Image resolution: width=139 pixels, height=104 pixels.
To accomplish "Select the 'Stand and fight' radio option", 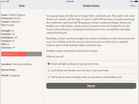I will pos(91,64).
